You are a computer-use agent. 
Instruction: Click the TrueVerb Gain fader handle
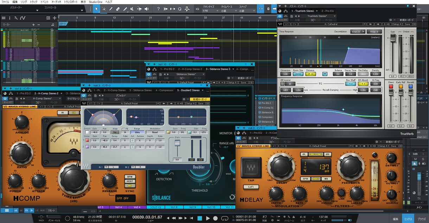tap(393, 38)
